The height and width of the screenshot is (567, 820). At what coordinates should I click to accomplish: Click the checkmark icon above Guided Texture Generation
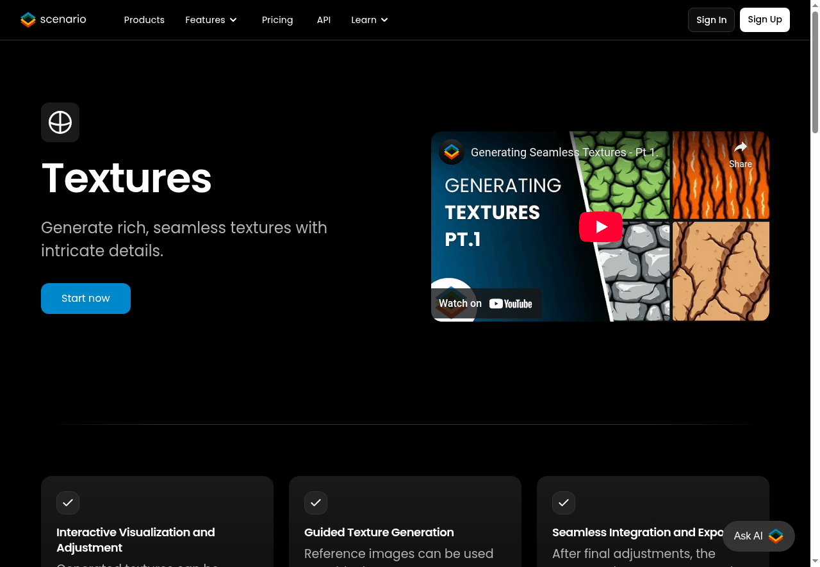click(x=316, y=503)
